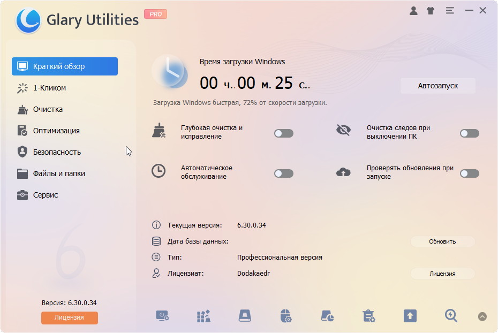This screenshot has height=333, width=498.
Task: Open the 1-Кликом section
Action: (65, 88)
